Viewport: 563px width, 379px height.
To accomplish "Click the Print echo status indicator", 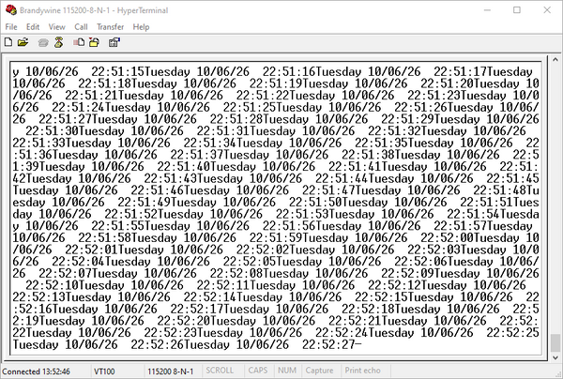I will [362, 371].
